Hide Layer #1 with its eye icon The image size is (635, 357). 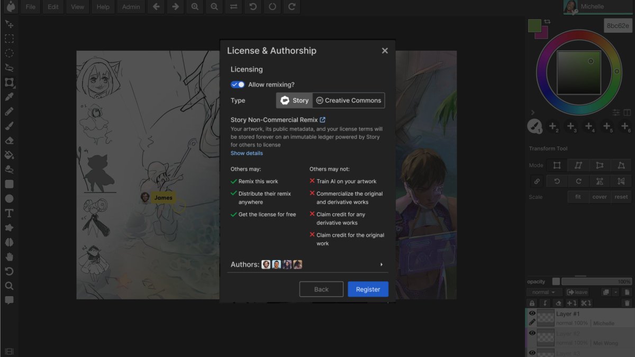tap(532, 314)
